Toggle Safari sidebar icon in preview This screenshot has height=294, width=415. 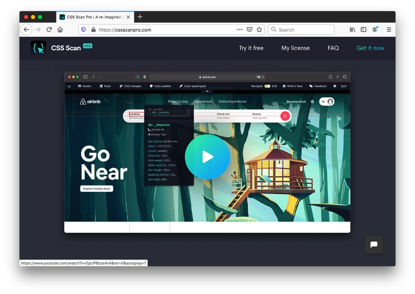pyautogui.click(x=86, y=77)
